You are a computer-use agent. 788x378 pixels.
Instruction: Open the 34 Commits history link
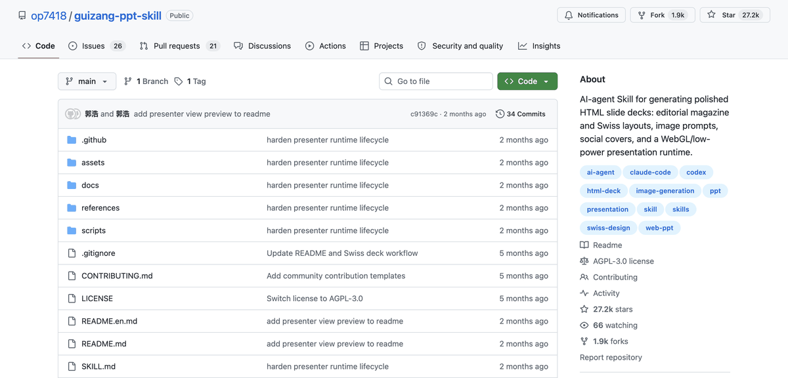pos(521,114)
